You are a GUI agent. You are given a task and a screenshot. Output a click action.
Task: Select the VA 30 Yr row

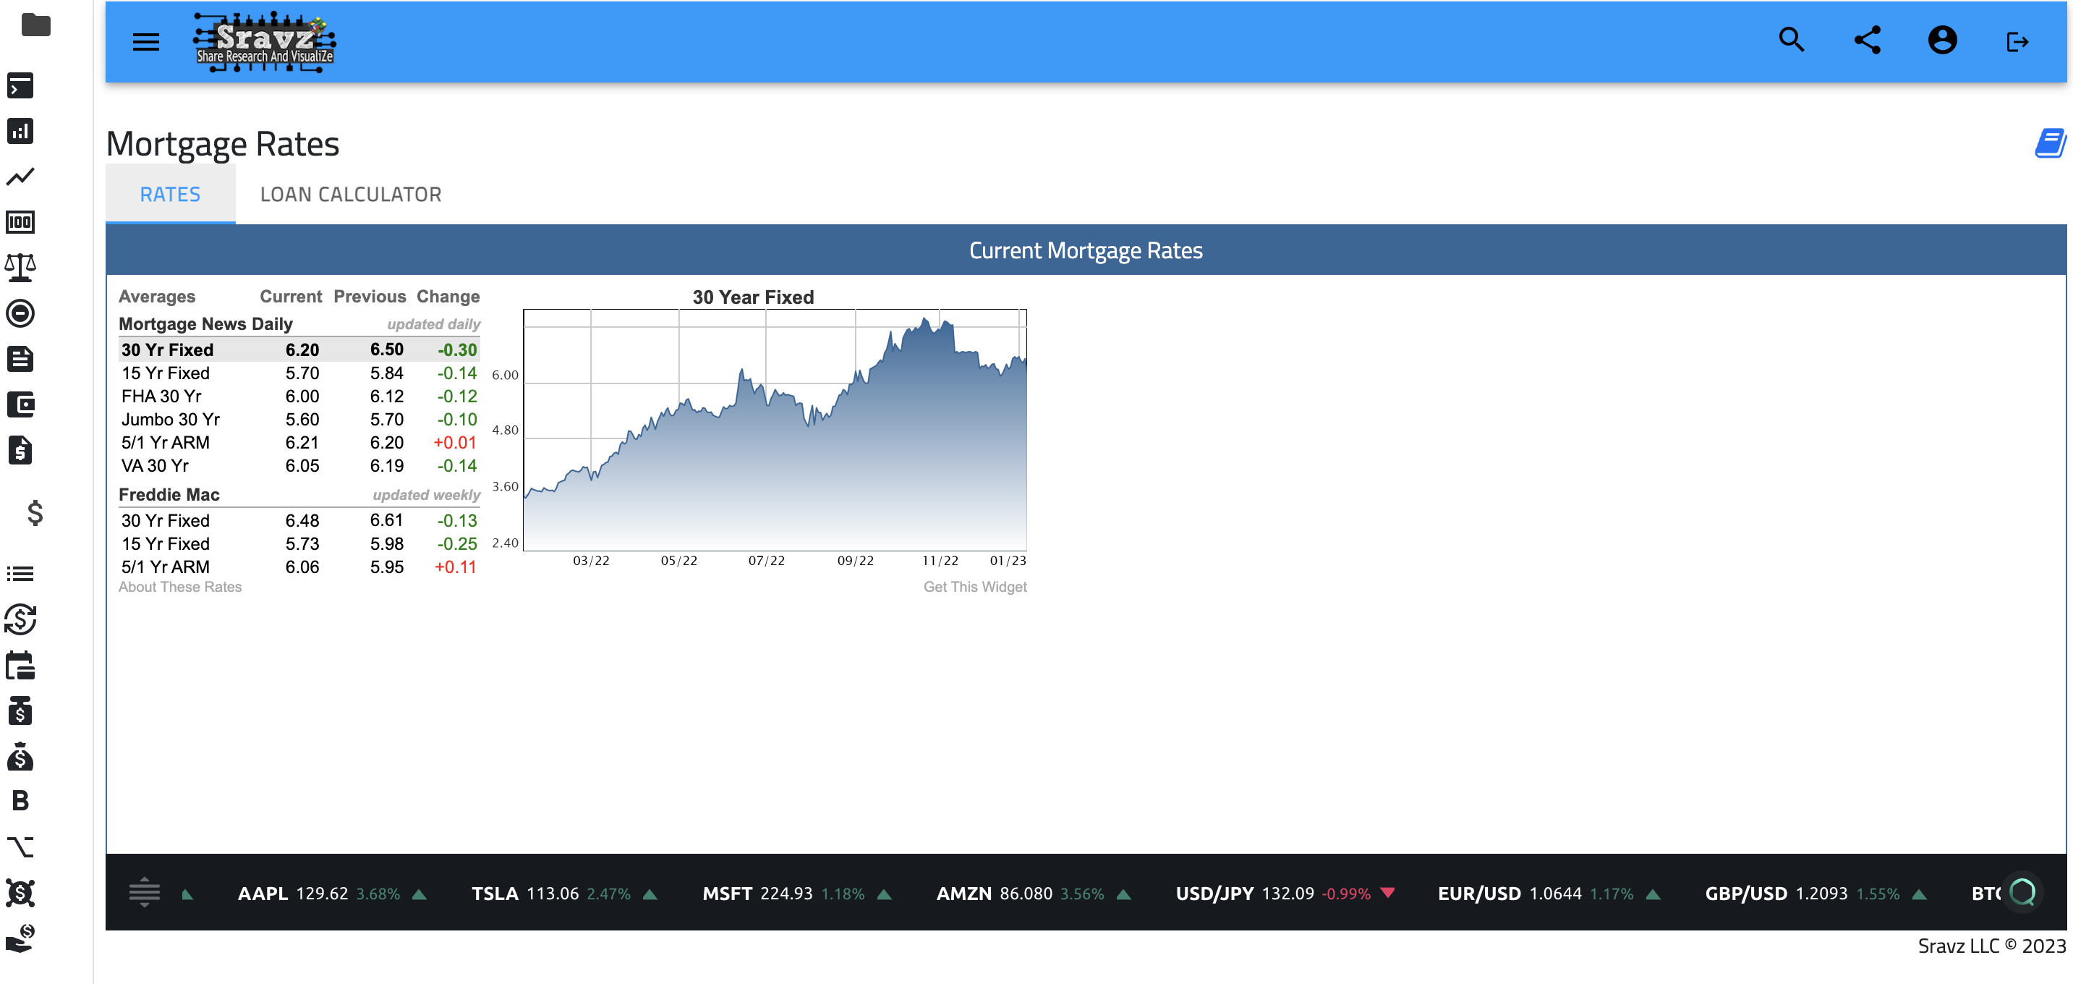point(299,466)
